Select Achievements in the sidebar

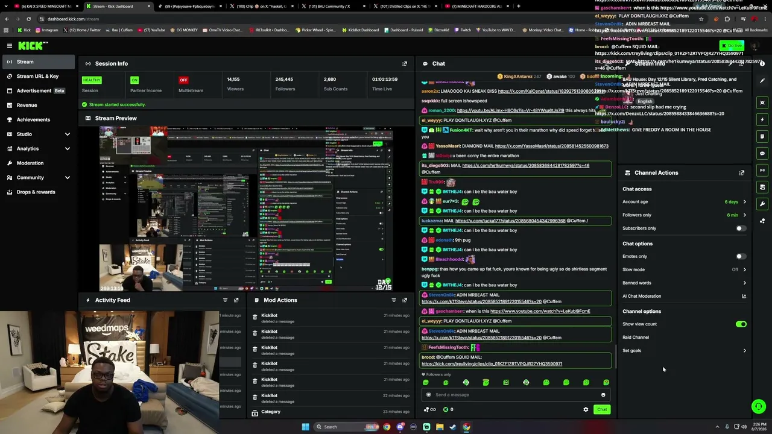[x=37, y=119]
